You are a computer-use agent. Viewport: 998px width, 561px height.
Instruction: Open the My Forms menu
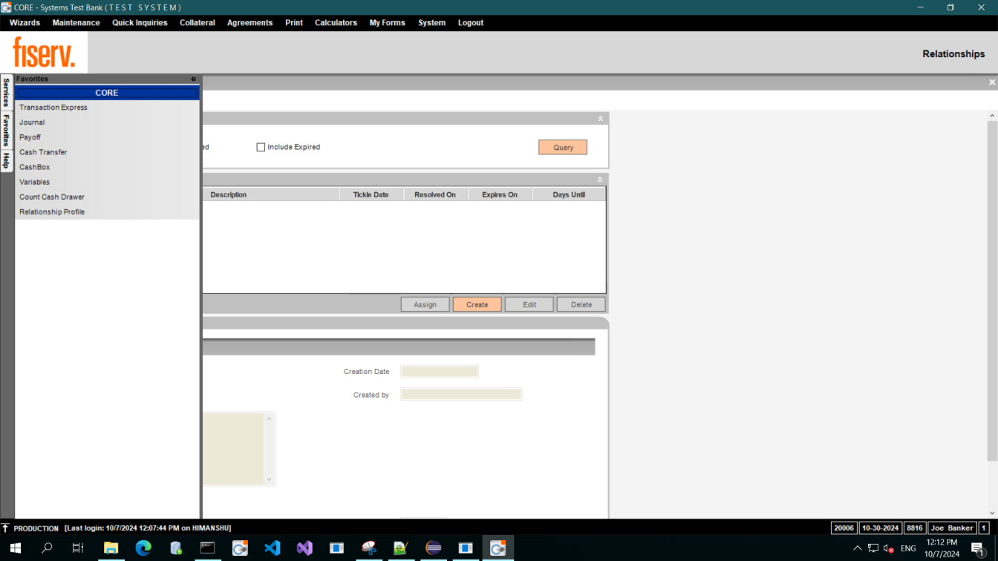(388, 23)
